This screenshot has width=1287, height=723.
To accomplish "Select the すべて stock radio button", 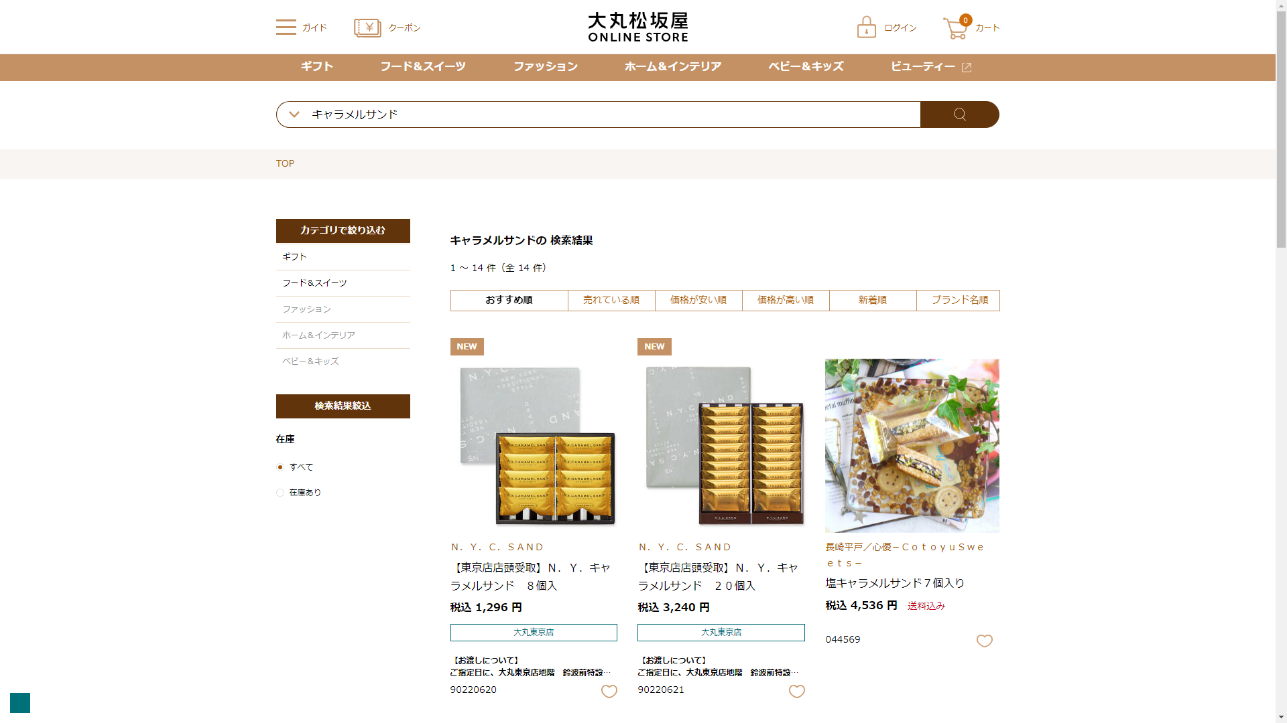I will [x=280, y=467].
